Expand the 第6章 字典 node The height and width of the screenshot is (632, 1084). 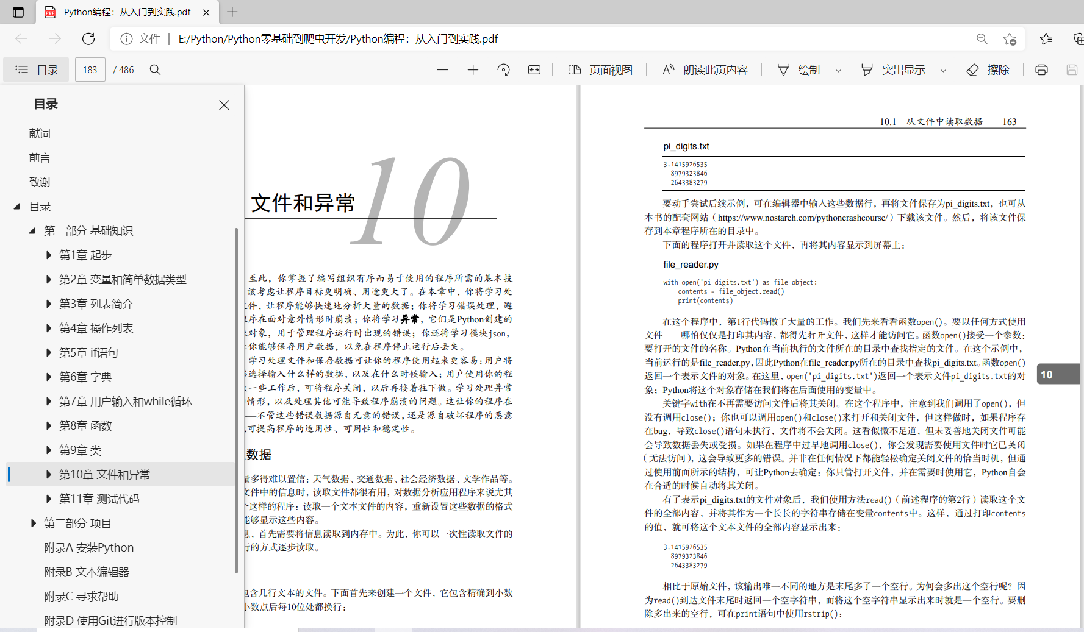click(x=48, y=377)
